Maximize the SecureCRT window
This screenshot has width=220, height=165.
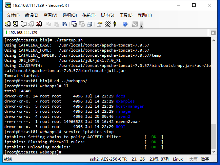tap(194, 5)
